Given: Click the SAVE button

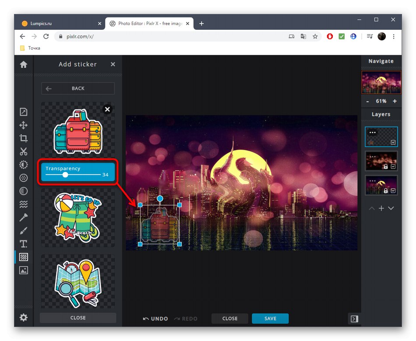Looking at the screenshot, I should pyautogui.click(x=270, y=319).
